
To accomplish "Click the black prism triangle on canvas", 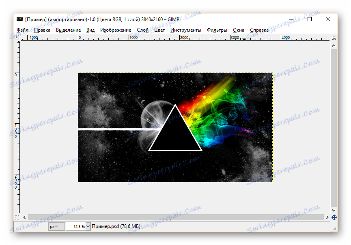I will [x=175, y=133].
